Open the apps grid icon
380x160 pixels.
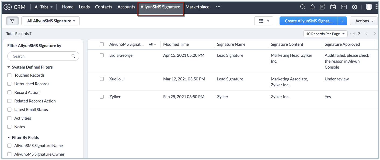[x=376, y=7]
